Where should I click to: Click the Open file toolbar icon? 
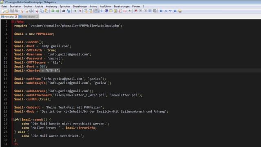tap(7, 11)
